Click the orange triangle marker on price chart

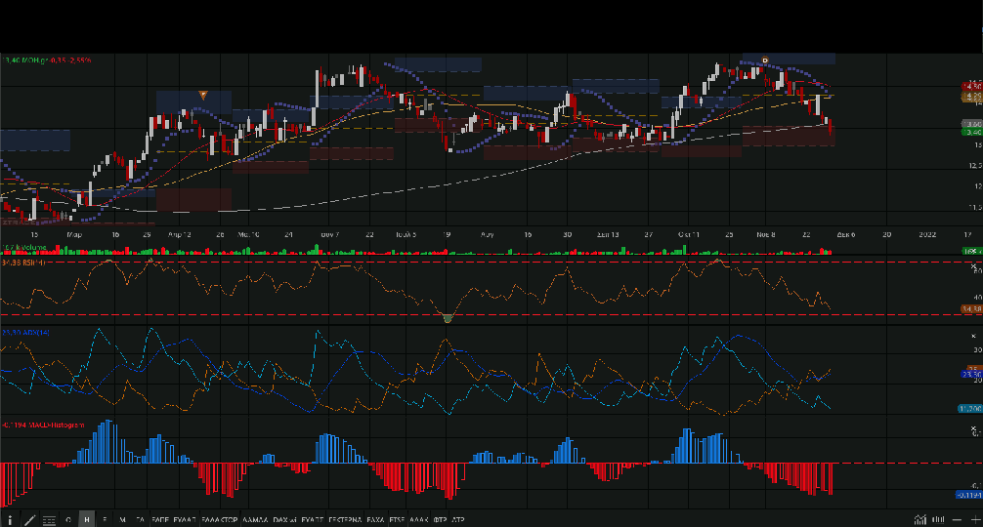click(202, 95)
